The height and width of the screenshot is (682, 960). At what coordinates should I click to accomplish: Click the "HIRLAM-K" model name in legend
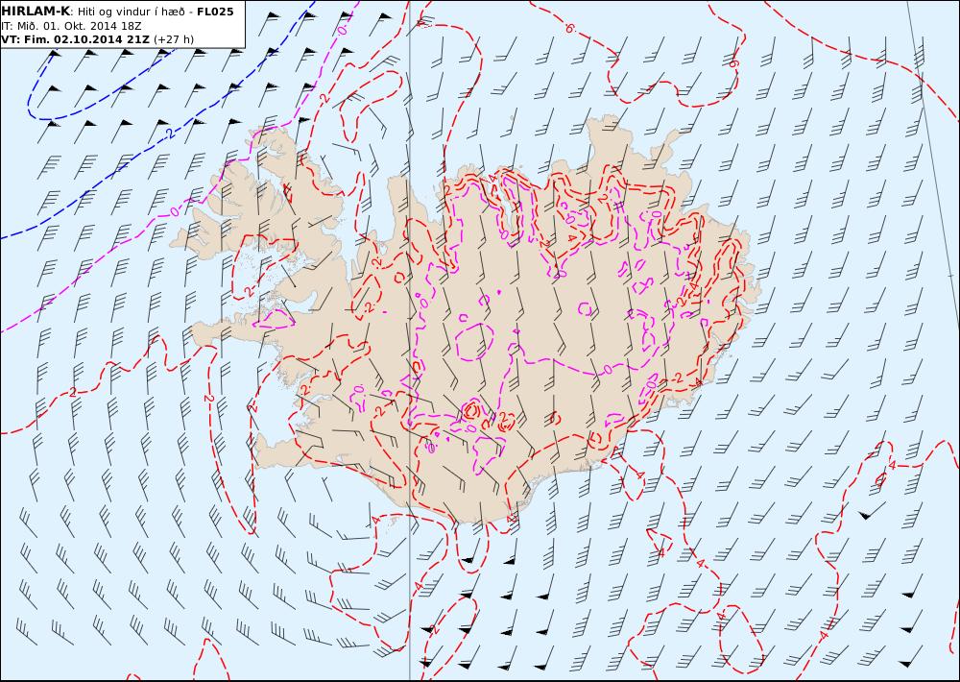tap(36, 12)
